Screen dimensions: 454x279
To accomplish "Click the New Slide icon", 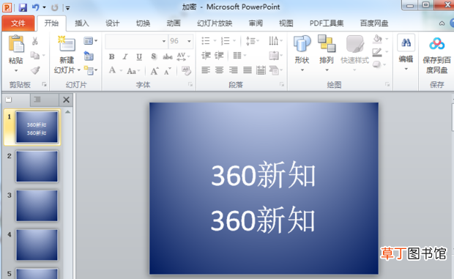I will [x=67, y=44].
